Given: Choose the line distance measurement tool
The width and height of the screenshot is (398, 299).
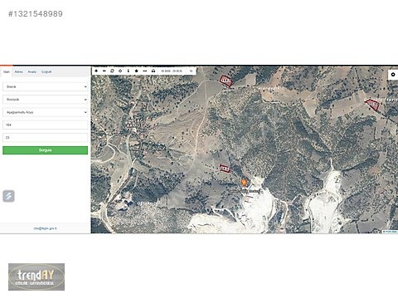Looking at the screenshot, I should pyautogui.click(x=144, y=71).
